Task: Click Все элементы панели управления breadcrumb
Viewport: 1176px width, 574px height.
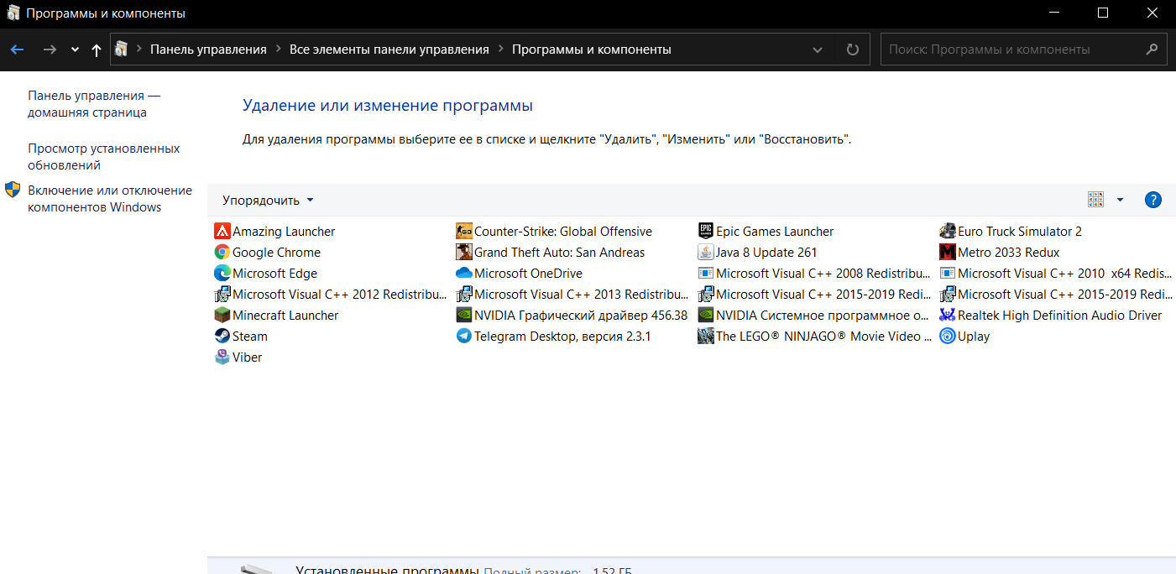Action: [x=389, y=50]
